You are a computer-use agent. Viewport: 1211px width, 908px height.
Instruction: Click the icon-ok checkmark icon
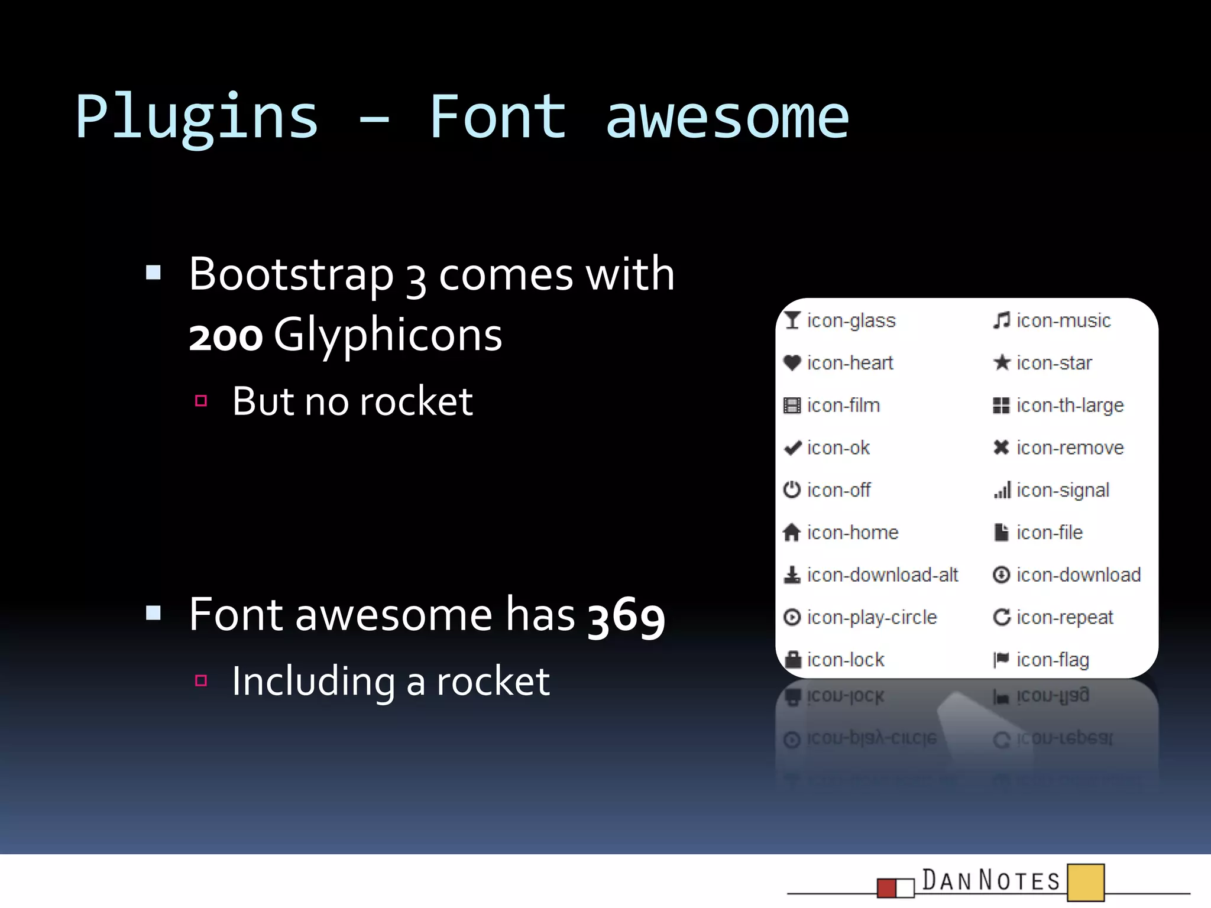pos(792,448)
